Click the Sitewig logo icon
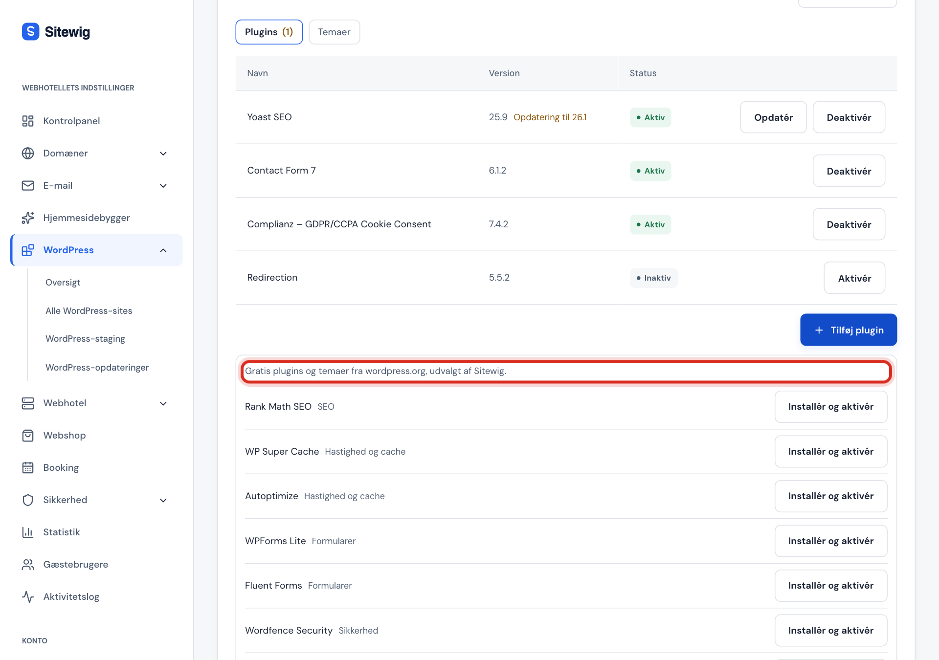The width and height of the screenshot is (939, 660). [x=30, y=32]
